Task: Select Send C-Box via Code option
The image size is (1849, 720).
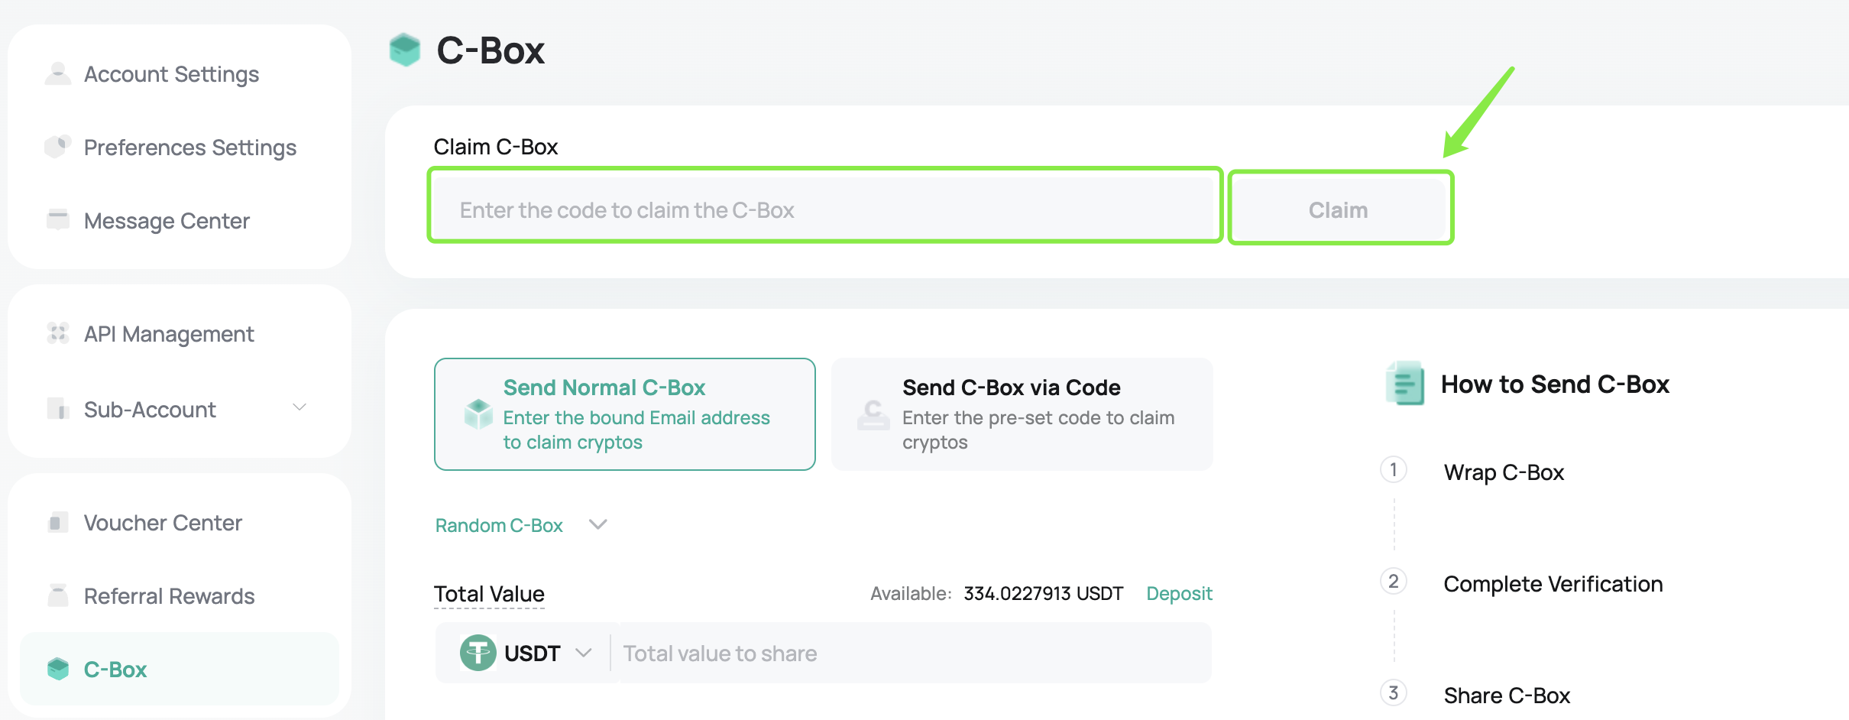Action: click(x=1022, y=414)
